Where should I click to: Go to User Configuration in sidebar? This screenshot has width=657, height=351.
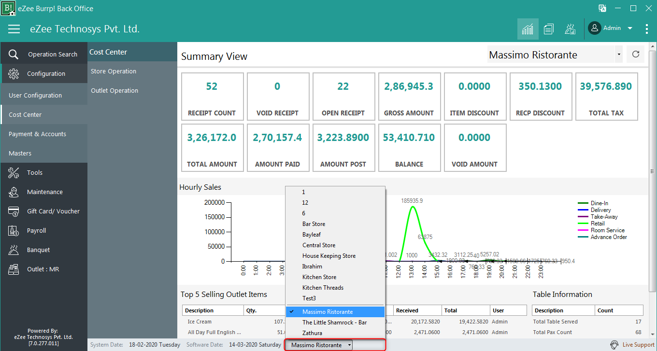[43, 95]
